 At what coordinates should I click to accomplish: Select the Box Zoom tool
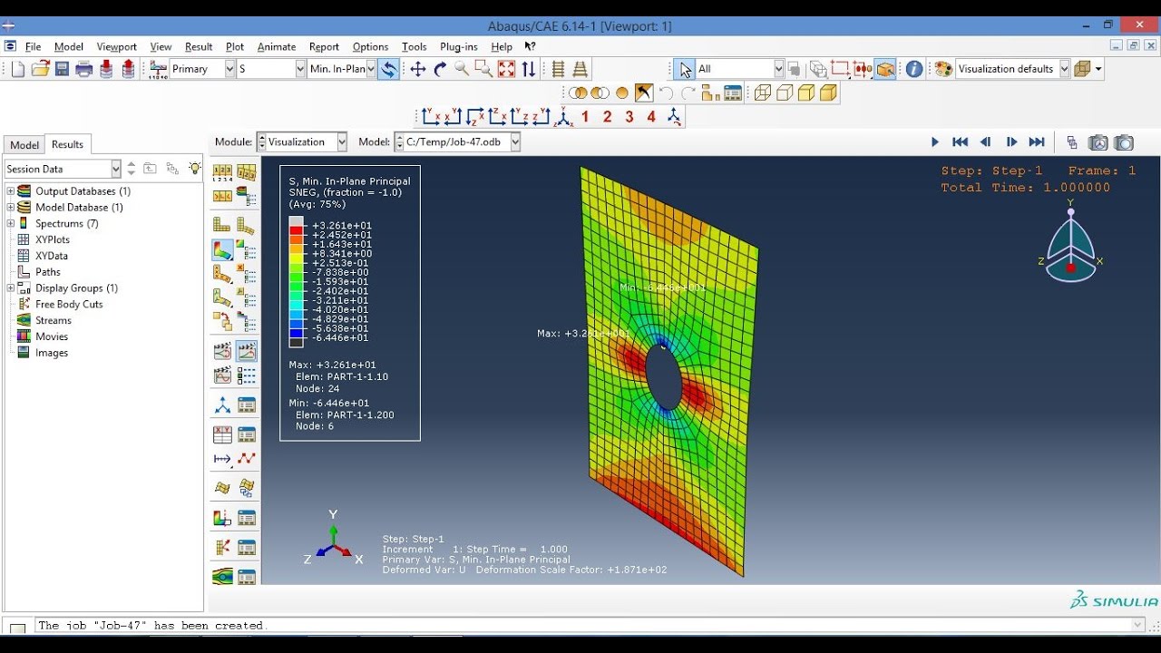tap(483, 69)
